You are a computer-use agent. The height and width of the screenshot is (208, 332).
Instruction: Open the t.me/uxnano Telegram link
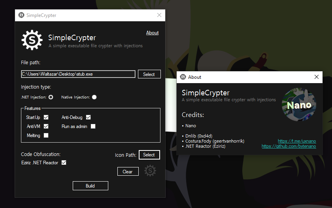tap(297, 141)
